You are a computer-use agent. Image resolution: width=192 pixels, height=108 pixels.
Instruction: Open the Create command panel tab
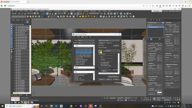148,20
